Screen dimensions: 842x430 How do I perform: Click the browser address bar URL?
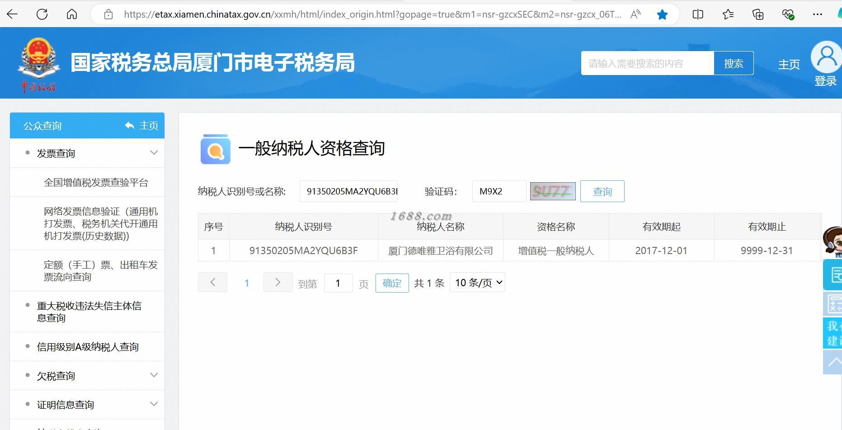(373, 14)
